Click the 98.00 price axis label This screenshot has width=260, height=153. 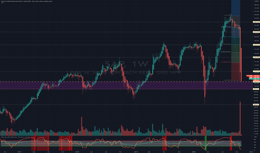click(x=256, y=92)
